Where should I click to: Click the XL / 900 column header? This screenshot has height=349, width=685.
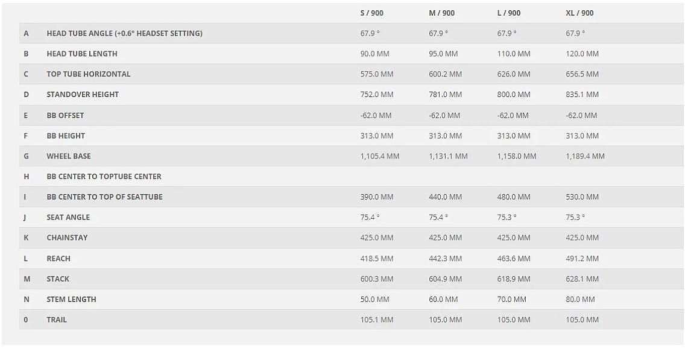click(579, 13)
